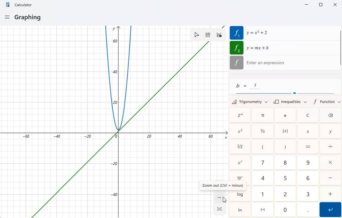Reset graph view with the fit icon

point(219,209)
